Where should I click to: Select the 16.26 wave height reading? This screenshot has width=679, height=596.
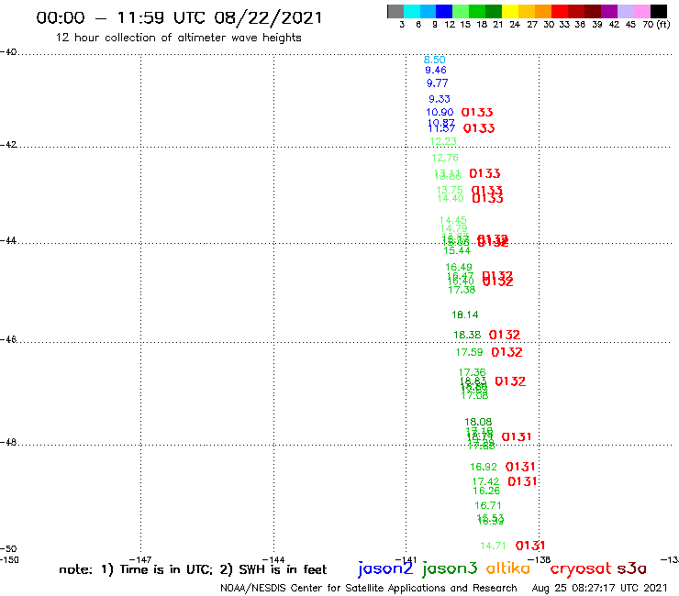(486, 491)
